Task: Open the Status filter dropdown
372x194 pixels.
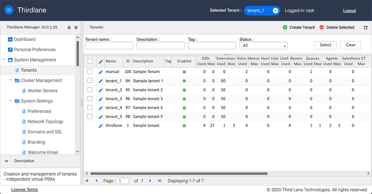Action: 263,46
